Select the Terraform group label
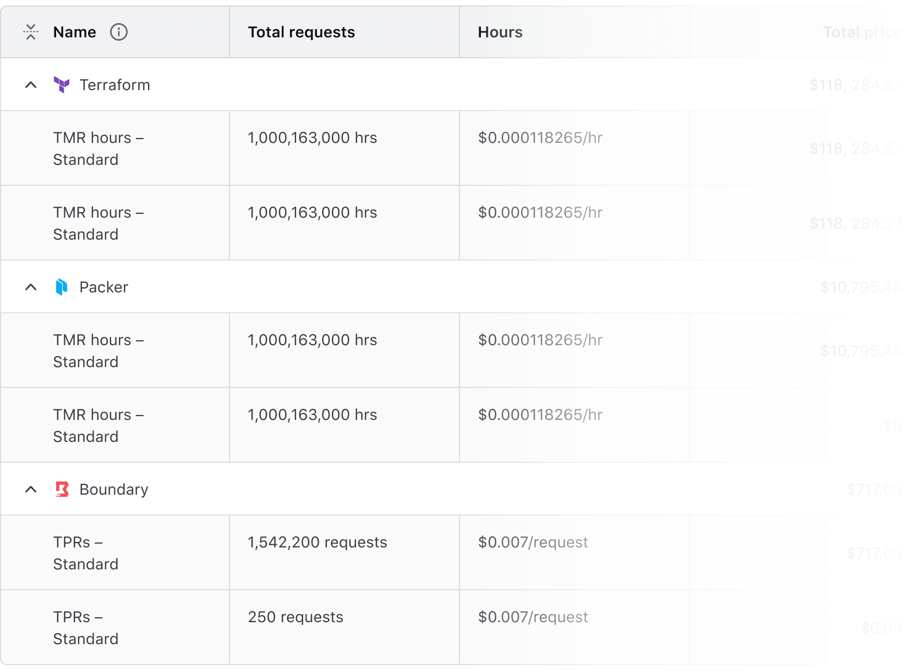 click(114, 85)
